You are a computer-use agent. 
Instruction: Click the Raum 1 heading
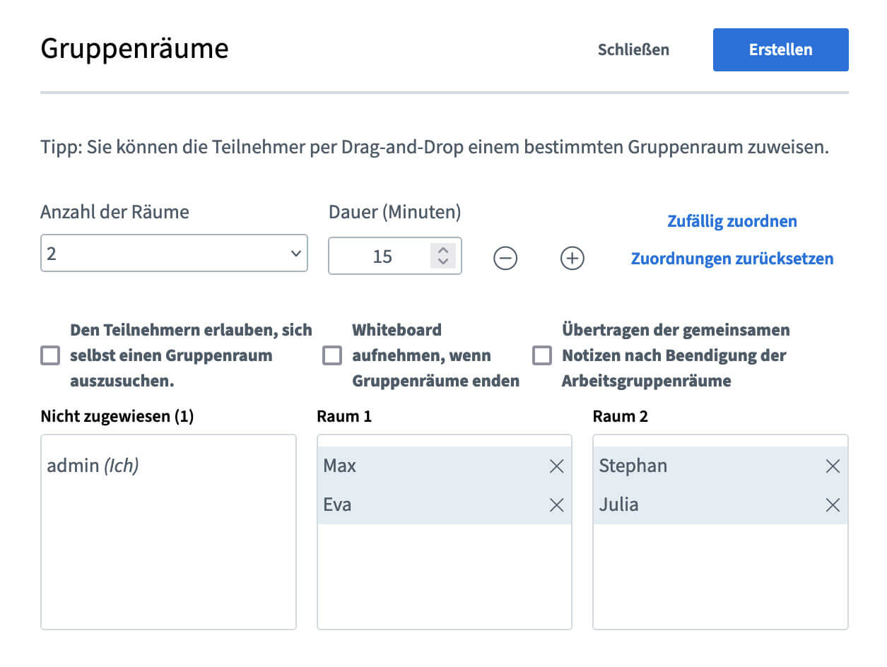tap(344, 416)
